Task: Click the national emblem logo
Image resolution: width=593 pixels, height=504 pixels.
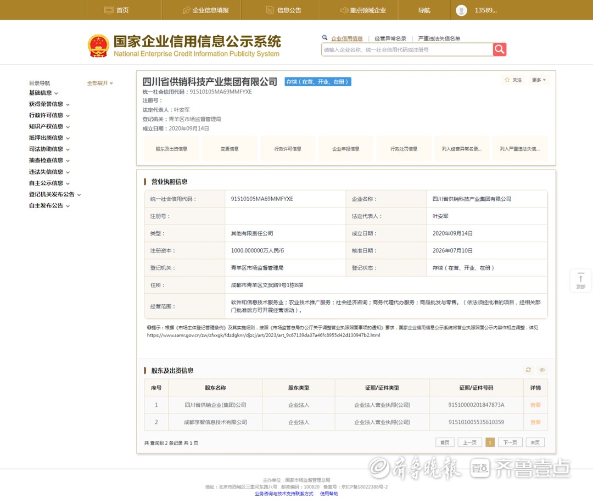Action: click(98, 46)
